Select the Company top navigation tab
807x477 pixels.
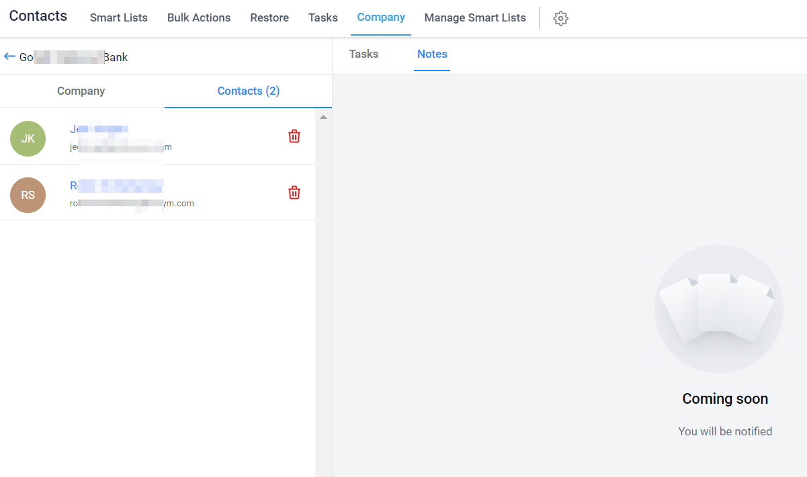[x=381, y=17]
